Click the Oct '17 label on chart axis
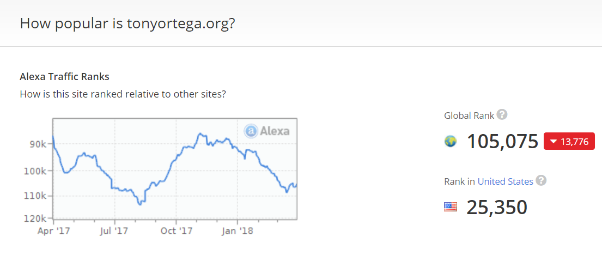Image resolution: width=602 pixels, height=261 pixels. pyautogui.click(x=177, y=231)
